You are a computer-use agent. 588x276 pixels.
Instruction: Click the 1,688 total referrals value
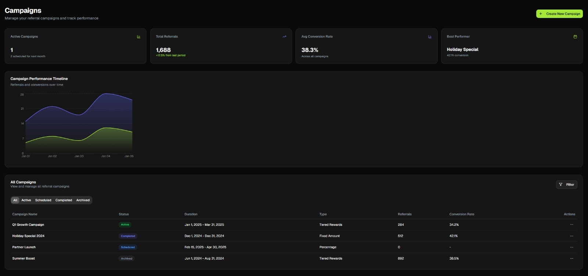[163, 50]
